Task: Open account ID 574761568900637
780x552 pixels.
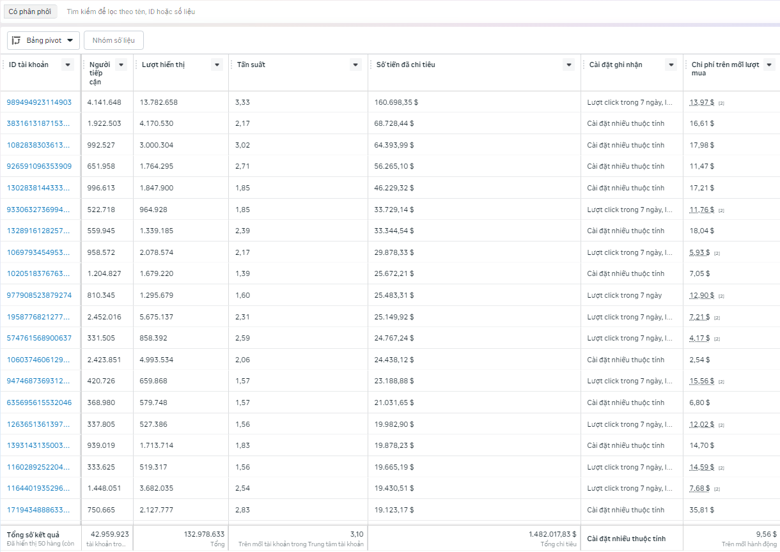Action: pyautogui.click(x=39, y=338)
